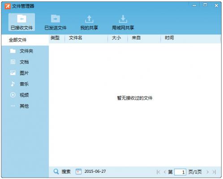Click the 搜索 search label
The width and height of the screenshot is (223, 179).
click(x=66, y=171)
